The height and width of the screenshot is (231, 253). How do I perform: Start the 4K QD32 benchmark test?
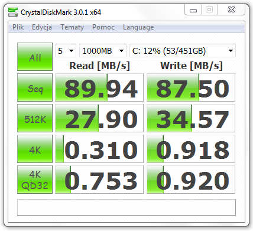[35, 180]
